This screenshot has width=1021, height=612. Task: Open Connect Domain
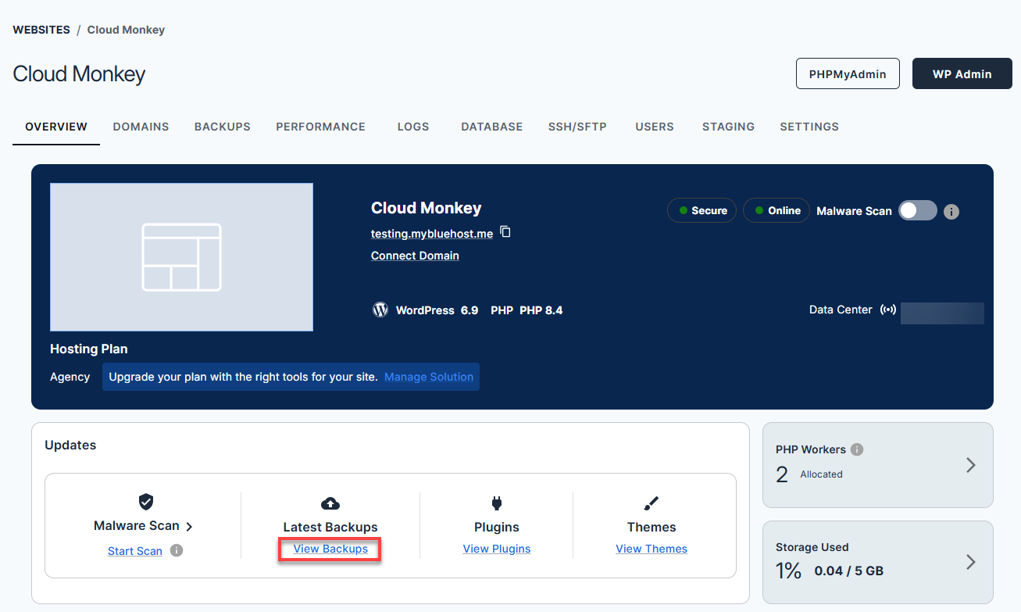click(415, 255)
